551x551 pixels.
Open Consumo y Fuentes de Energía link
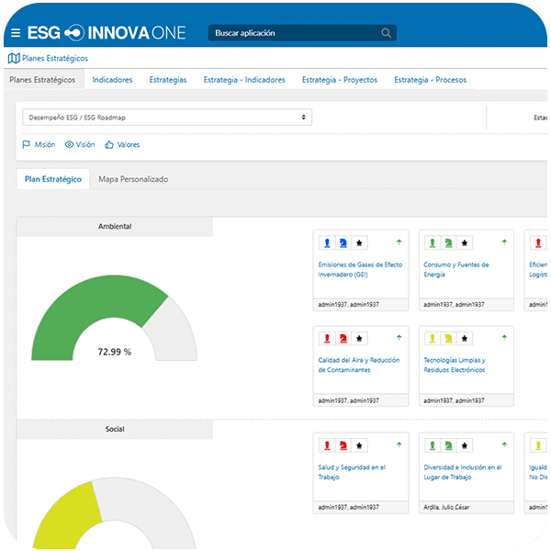(455, 269)
